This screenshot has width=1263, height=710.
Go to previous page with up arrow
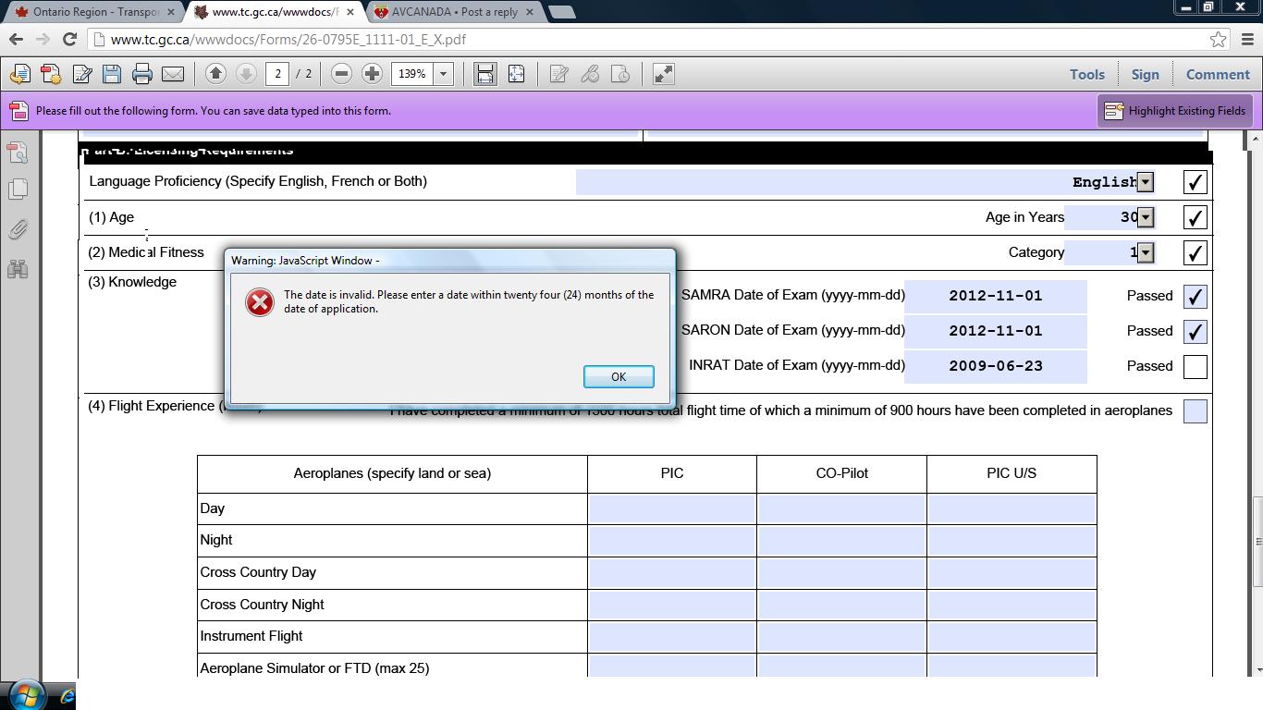point(215,74)
